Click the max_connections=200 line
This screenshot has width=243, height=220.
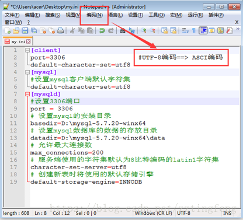(67, 152)
